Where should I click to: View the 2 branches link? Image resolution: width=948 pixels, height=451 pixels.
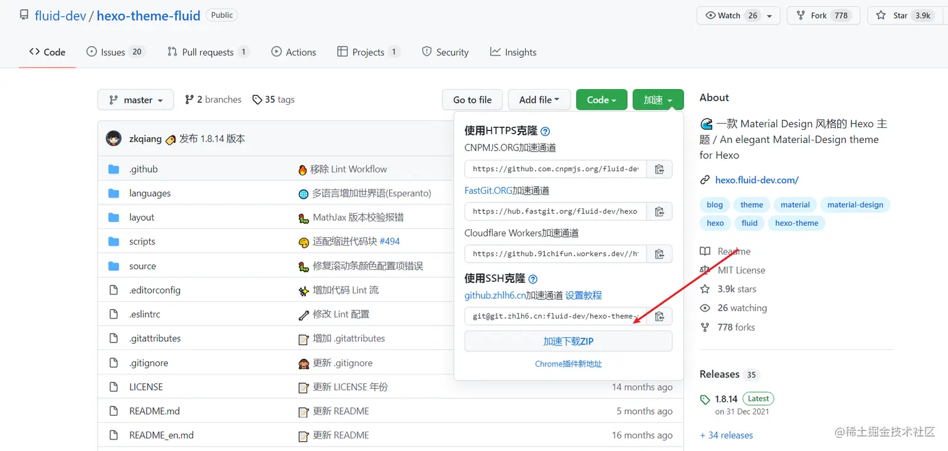213,100
